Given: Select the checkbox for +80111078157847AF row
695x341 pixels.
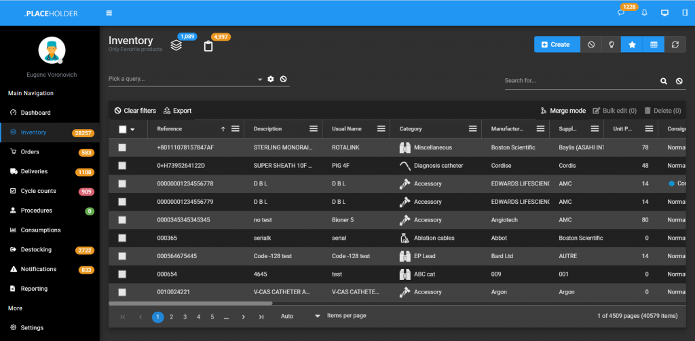Looking at the screenshot, I should click(122, 147).
